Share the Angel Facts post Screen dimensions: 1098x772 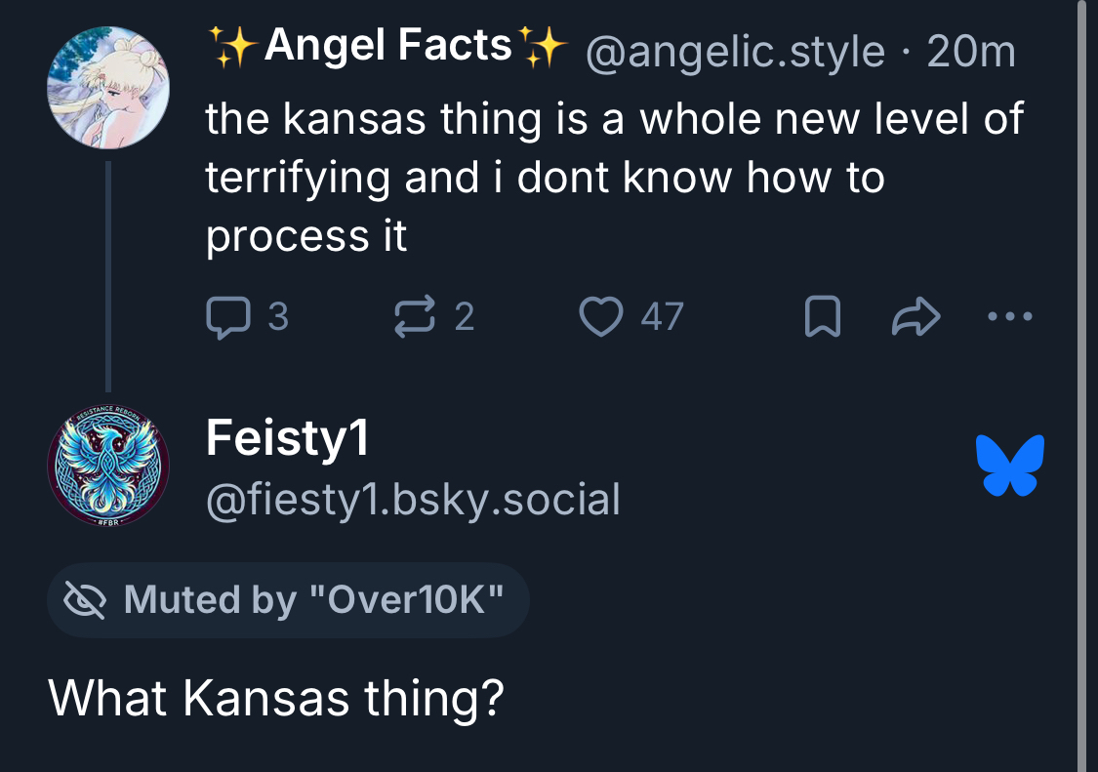(x=915, y=317)
